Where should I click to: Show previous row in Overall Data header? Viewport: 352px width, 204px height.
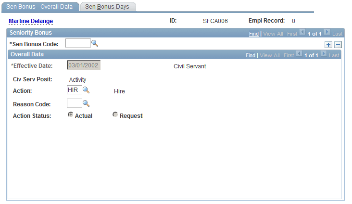(299, 54)
